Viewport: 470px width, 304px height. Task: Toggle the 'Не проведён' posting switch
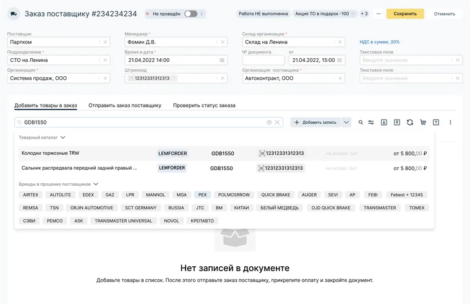tap(190, 14)
